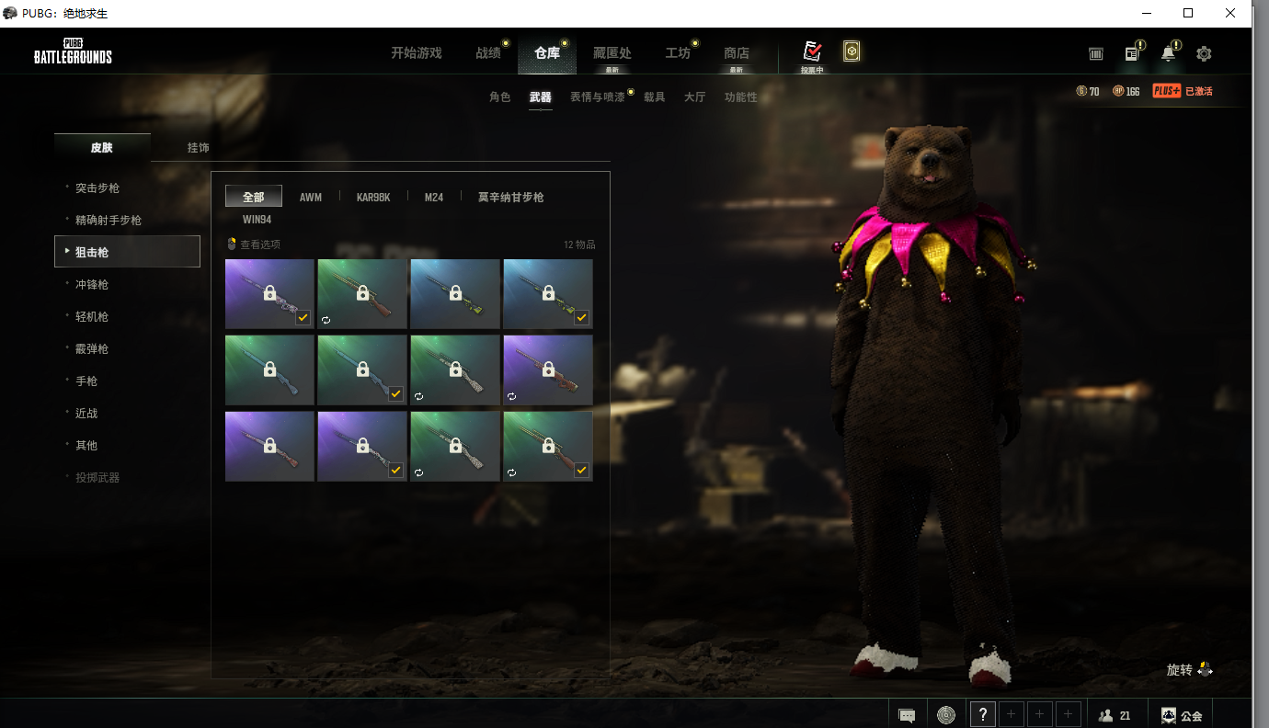Open the 藏匿处 hideout tab

612,53
